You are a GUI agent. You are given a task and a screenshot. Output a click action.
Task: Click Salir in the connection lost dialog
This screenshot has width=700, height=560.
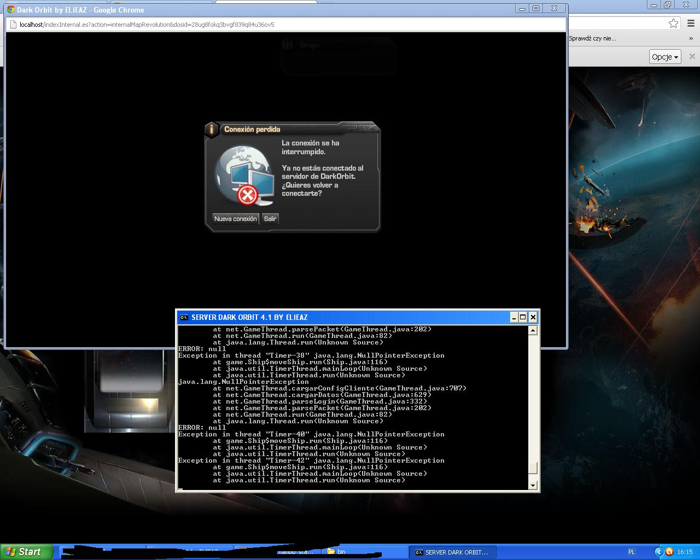(x=270, y=219)
